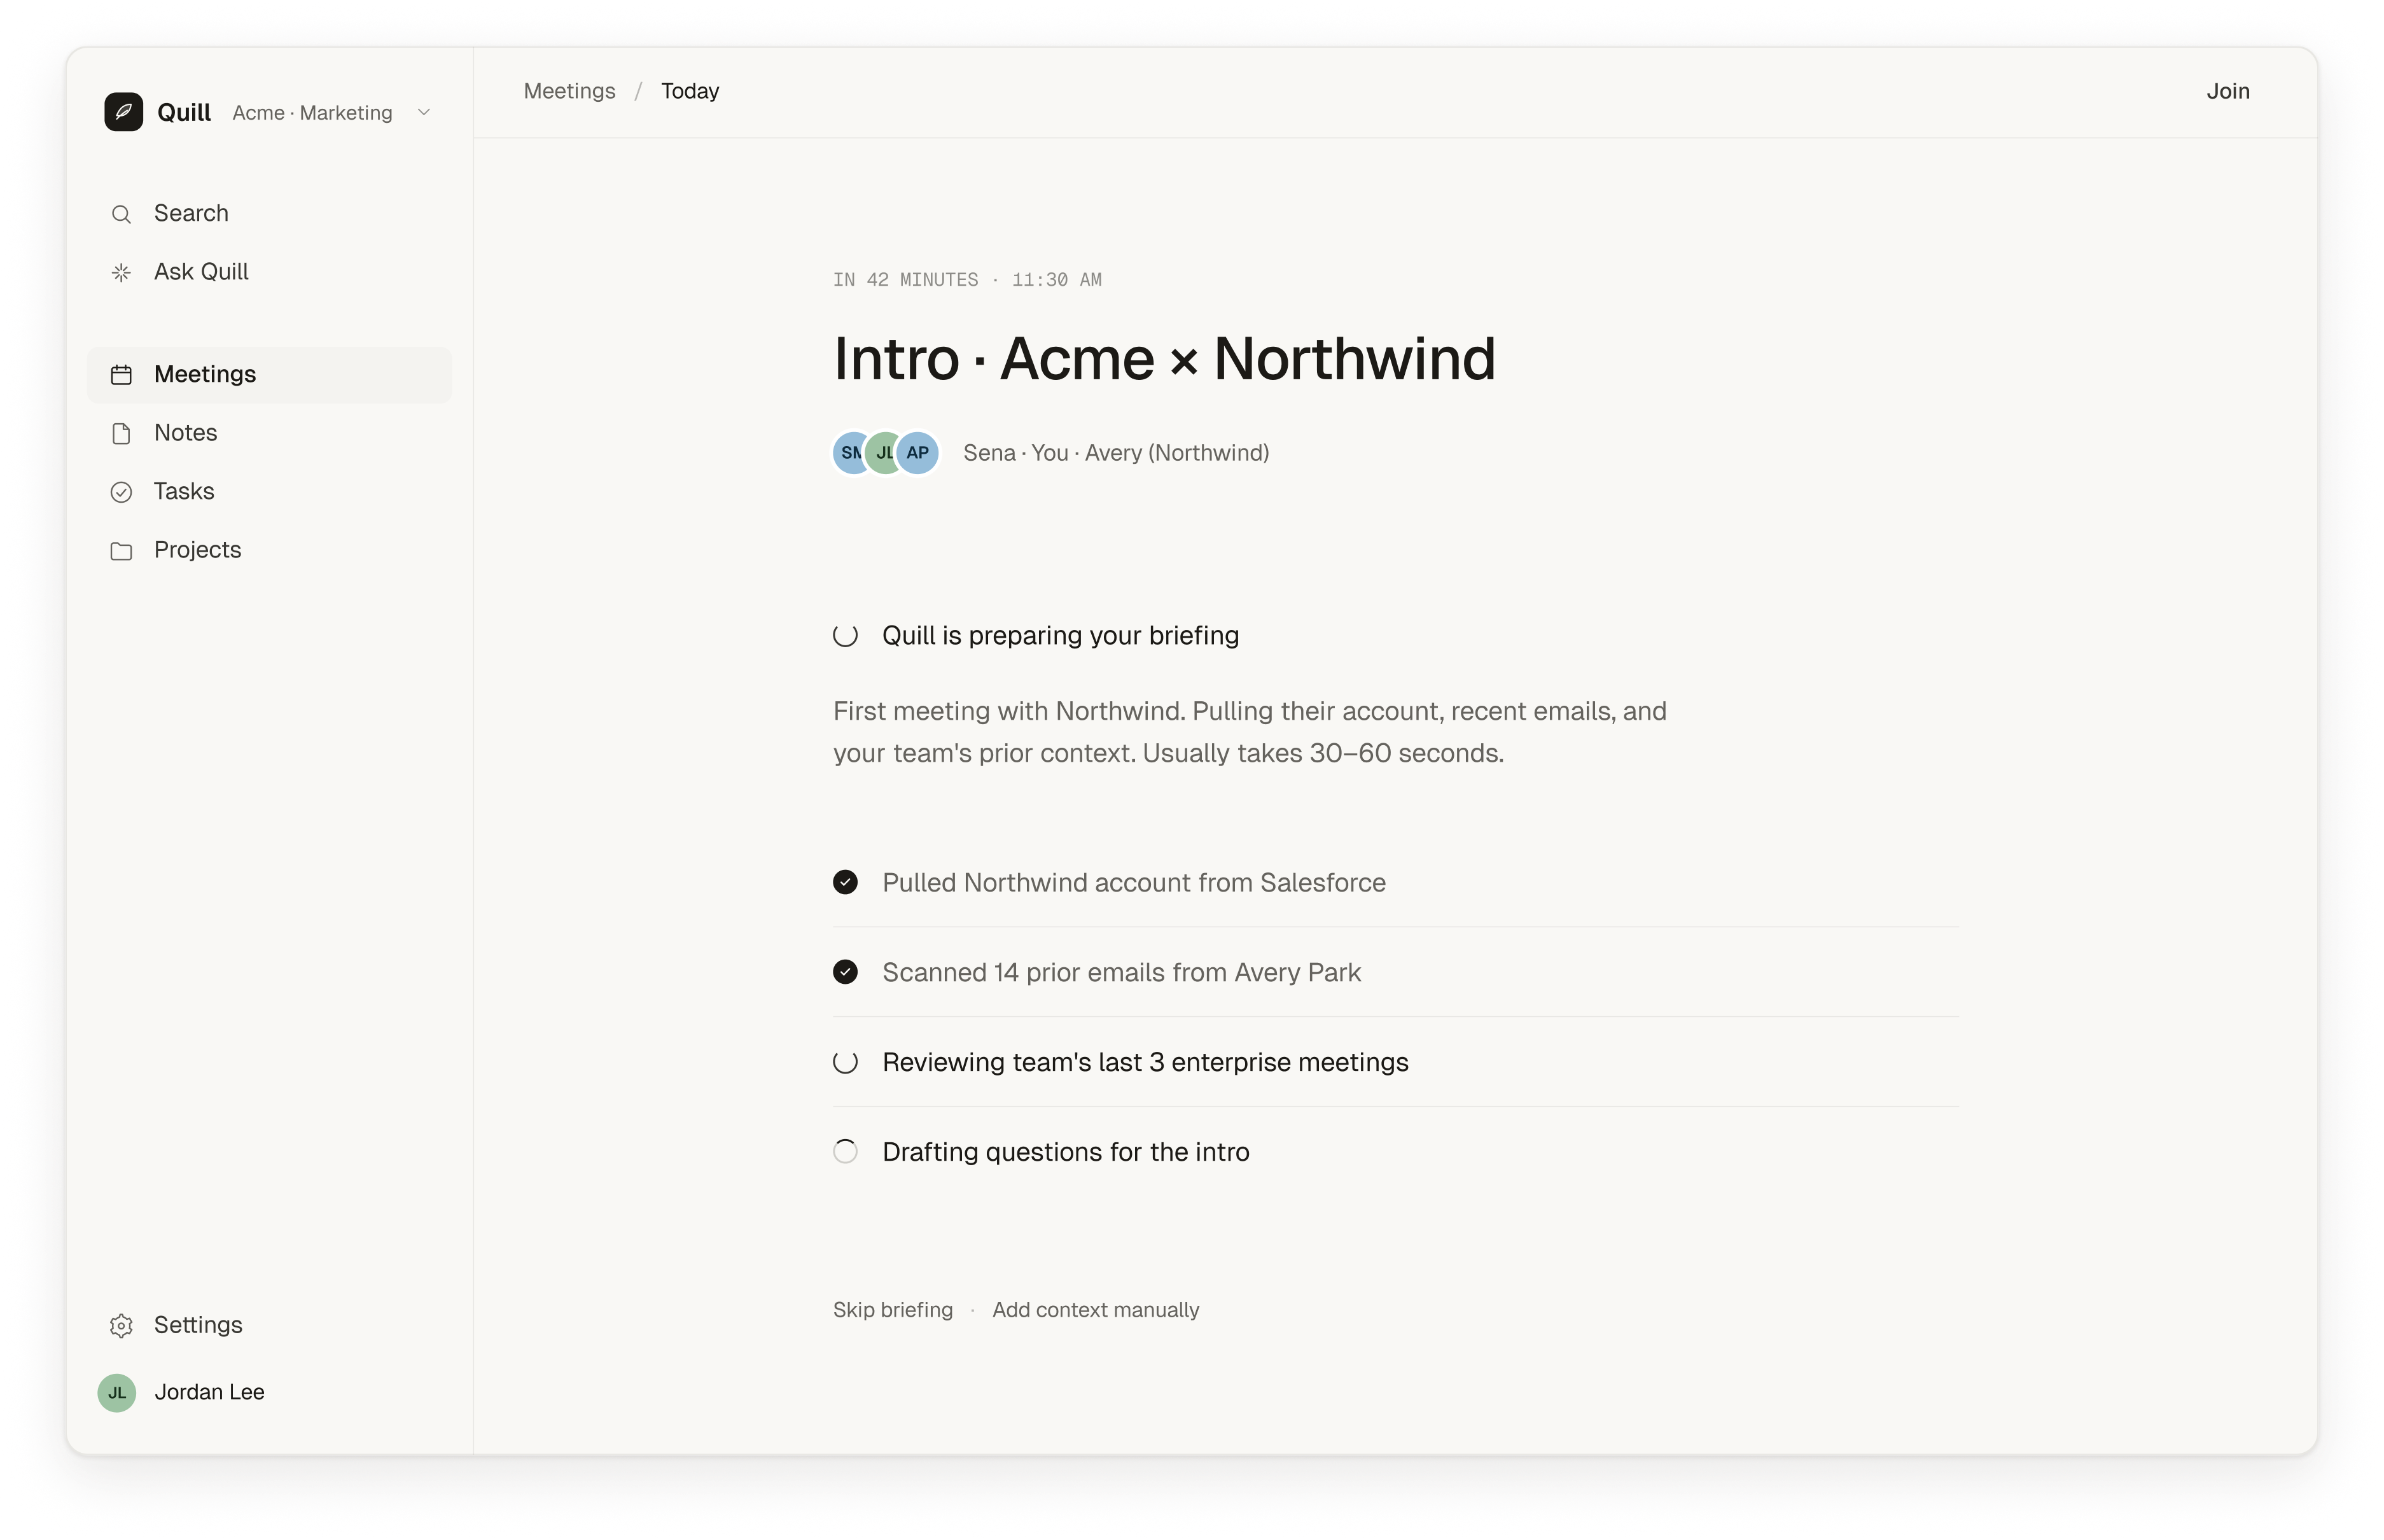Click "Quill is preparing your briefing" text

click(1061, 636)
